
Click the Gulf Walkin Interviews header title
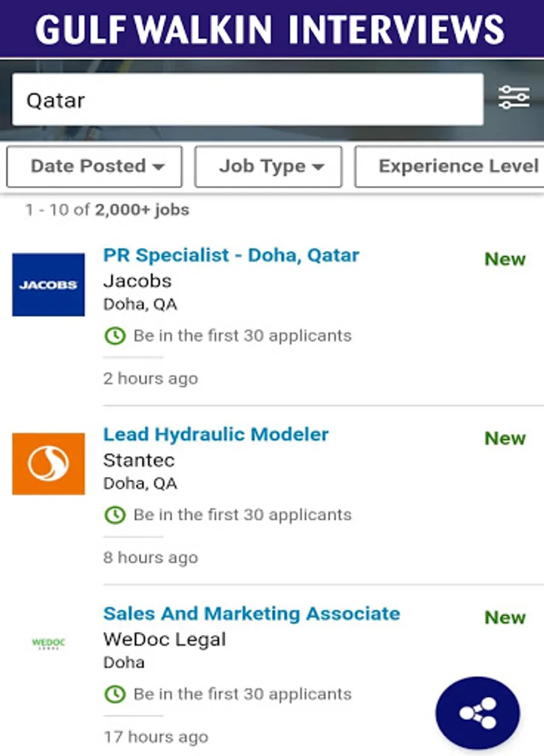click(270, 29)
